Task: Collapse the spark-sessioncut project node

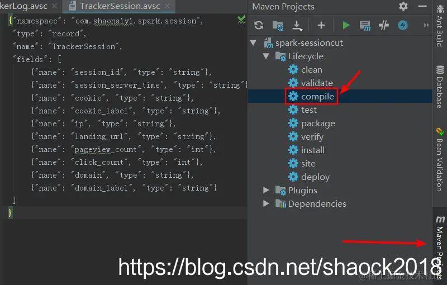Action: [x=253, y=43]
